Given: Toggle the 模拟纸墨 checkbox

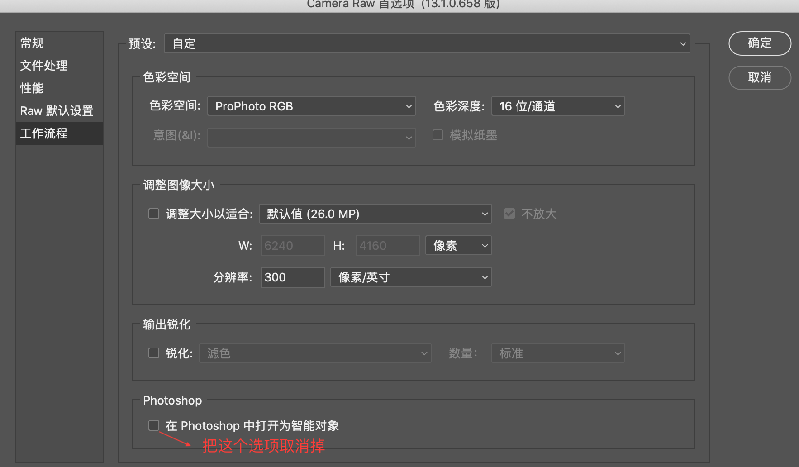Looking at the screenshot, I should pos(438,135).
